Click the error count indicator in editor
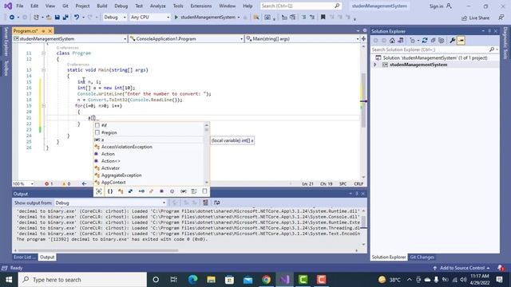 [x=49, y=184]
